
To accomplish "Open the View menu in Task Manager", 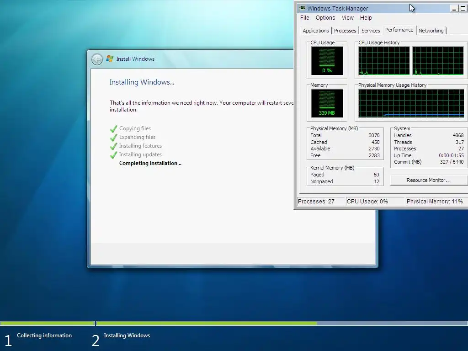I will (347, 18).
